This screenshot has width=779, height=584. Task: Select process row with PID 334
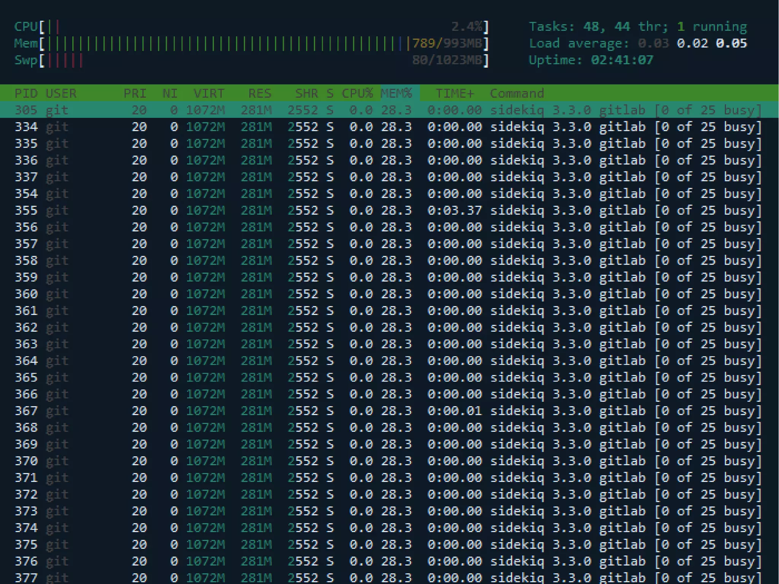[x=389, y=127]
